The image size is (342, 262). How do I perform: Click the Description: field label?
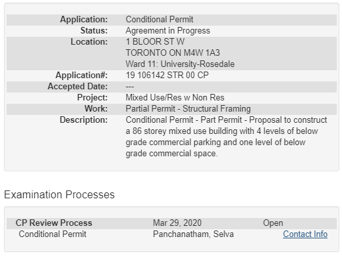click(x=83, y=120)
